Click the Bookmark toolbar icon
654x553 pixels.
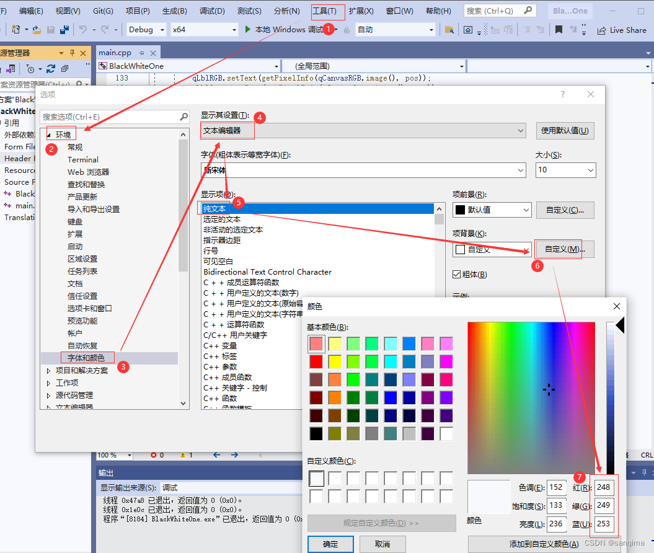click(559, 30)
